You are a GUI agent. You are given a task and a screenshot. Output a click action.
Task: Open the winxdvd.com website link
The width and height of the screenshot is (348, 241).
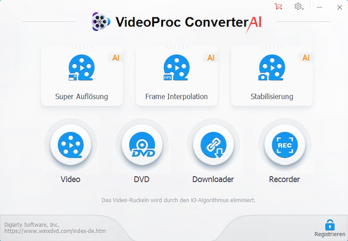coord(55,231)
